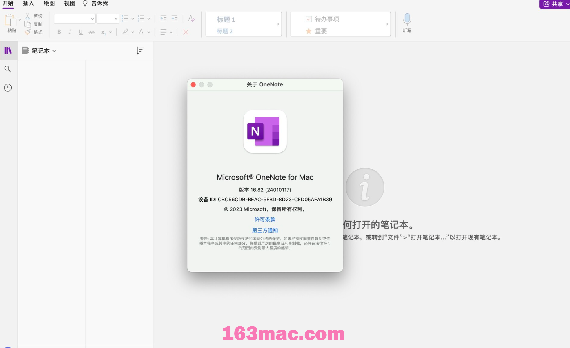Click the About OneNote title bar

click(265, 84)
